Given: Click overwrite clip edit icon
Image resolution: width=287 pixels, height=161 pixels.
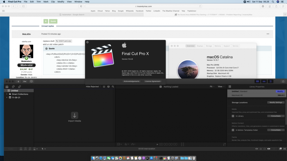Looking at the screenshot, I should tap(35, 149).
